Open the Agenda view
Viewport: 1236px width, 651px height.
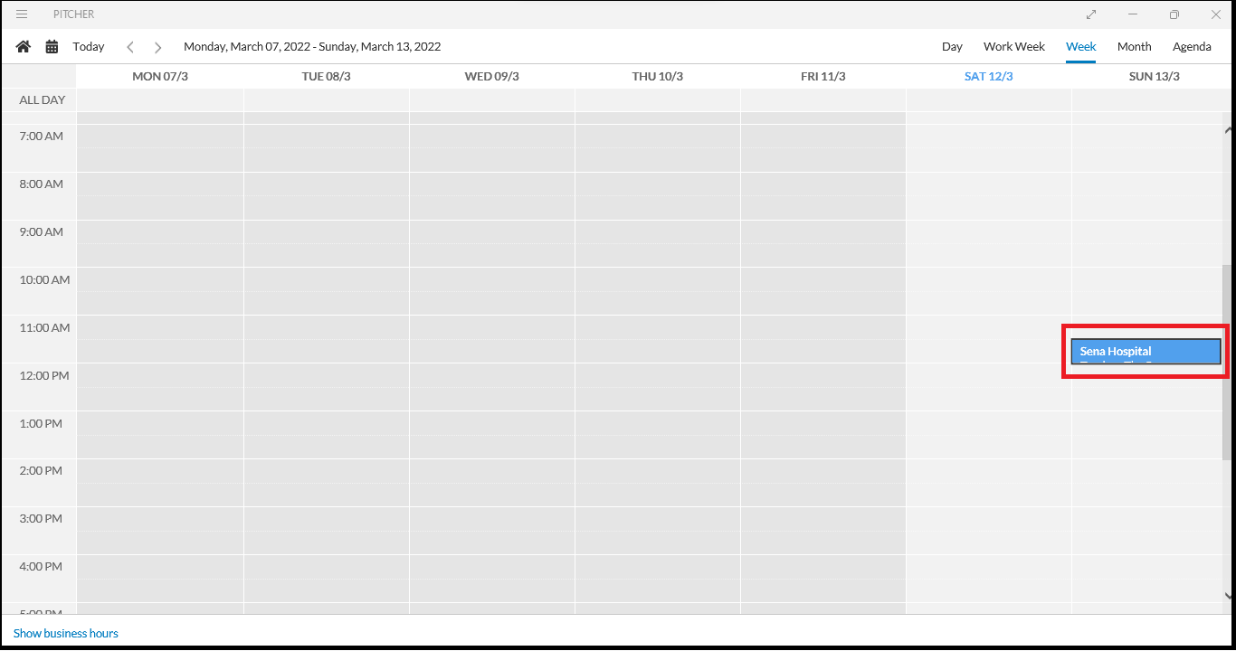tap(1192, 46)
